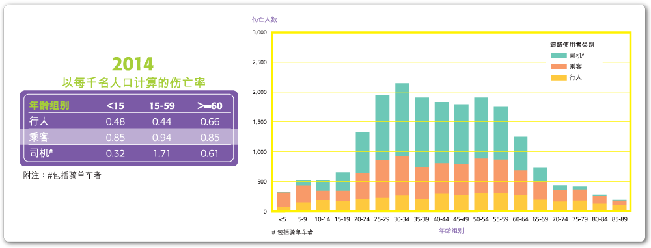Select the 25-29 age group bar
Image resolution: width=651 pixels, height=248 pixels.
click(382, 153)
